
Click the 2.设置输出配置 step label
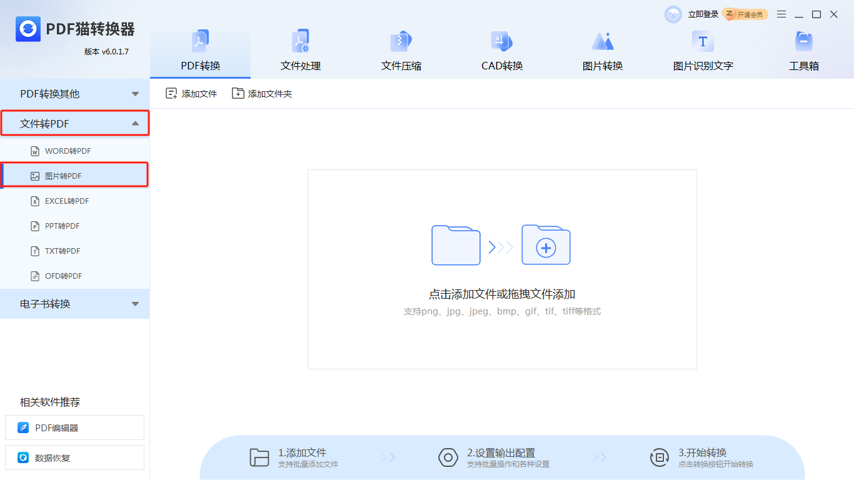click(501, 452)
